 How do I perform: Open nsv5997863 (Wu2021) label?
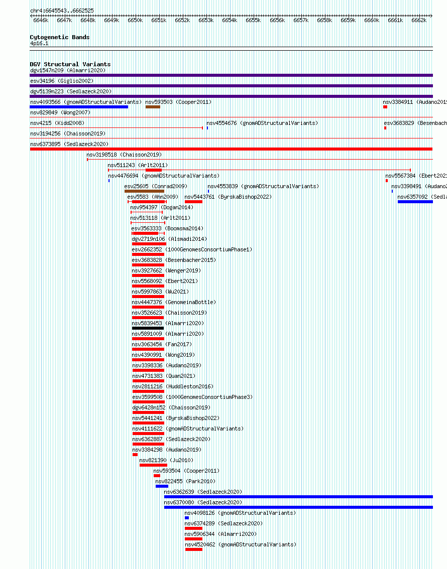pyautogui.click(x=161, y=292)
